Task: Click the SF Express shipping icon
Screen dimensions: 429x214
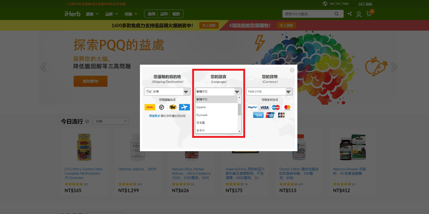Action: 161,107
